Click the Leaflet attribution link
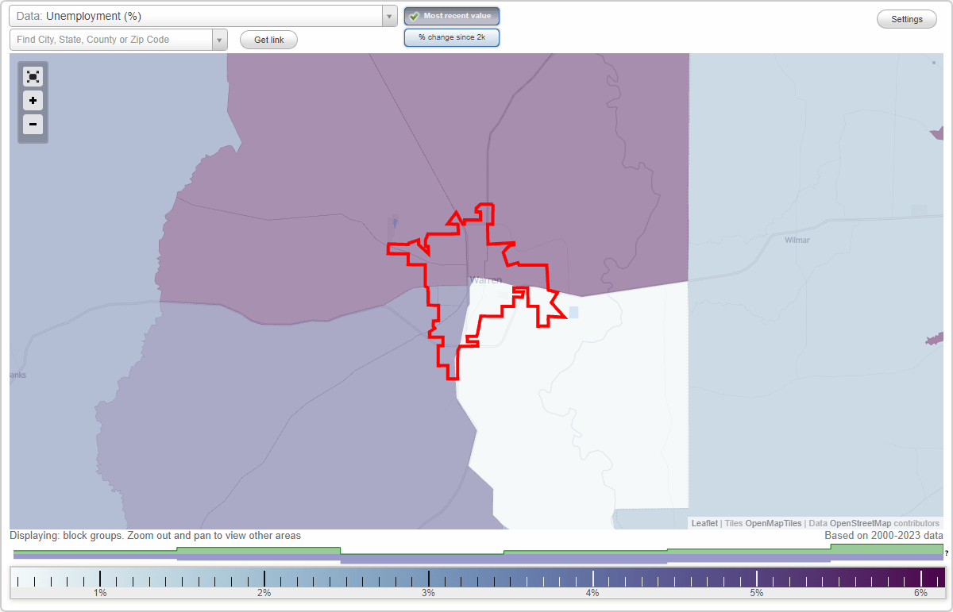Viewport: 953px width, 612px height. coord(704,523)
